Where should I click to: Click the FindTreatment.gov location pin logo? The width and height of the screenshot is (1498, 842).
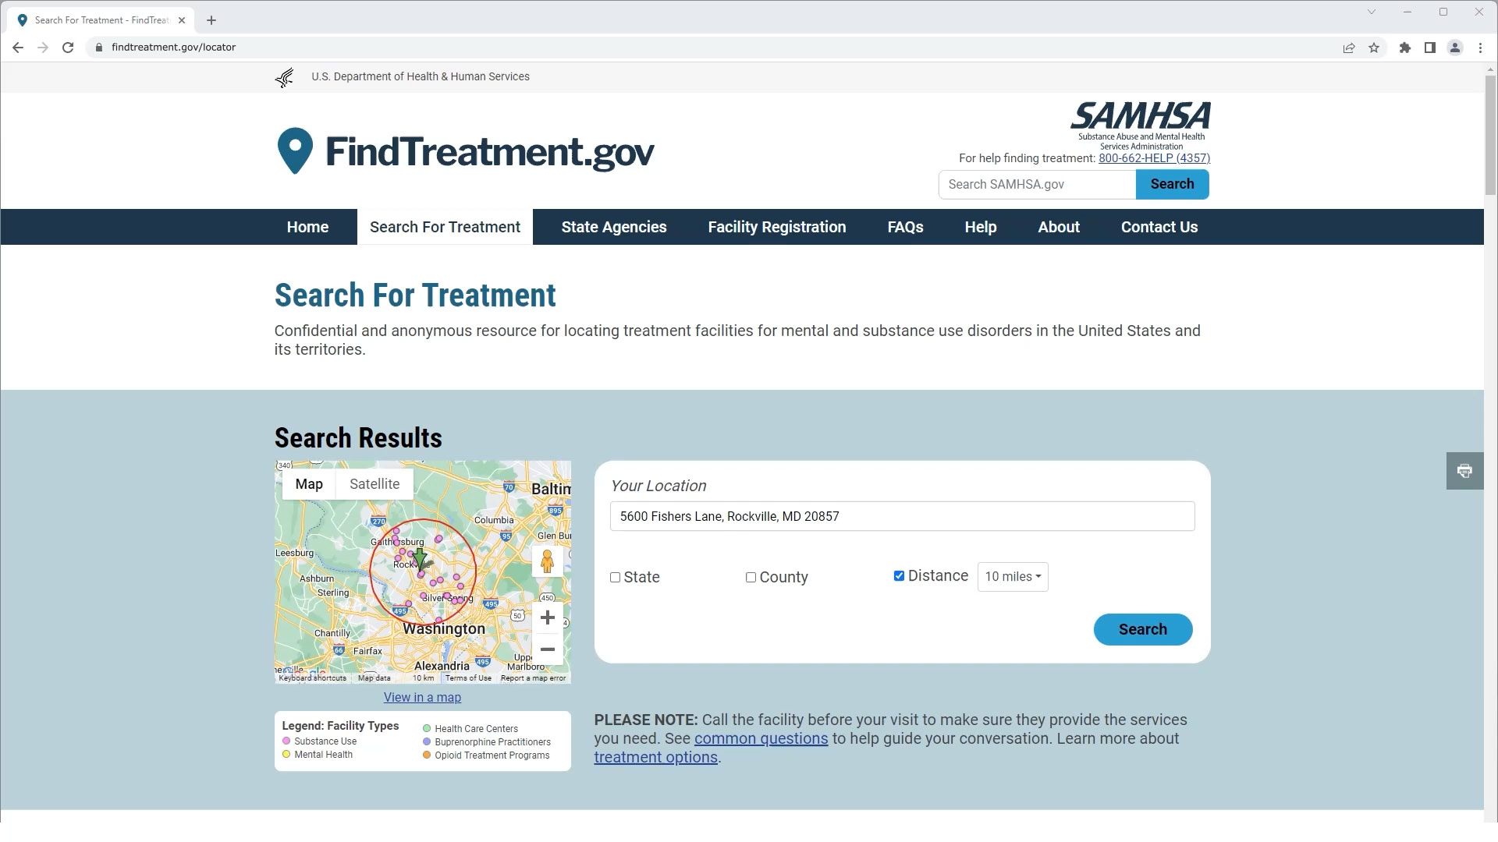(x=295, y=150)
